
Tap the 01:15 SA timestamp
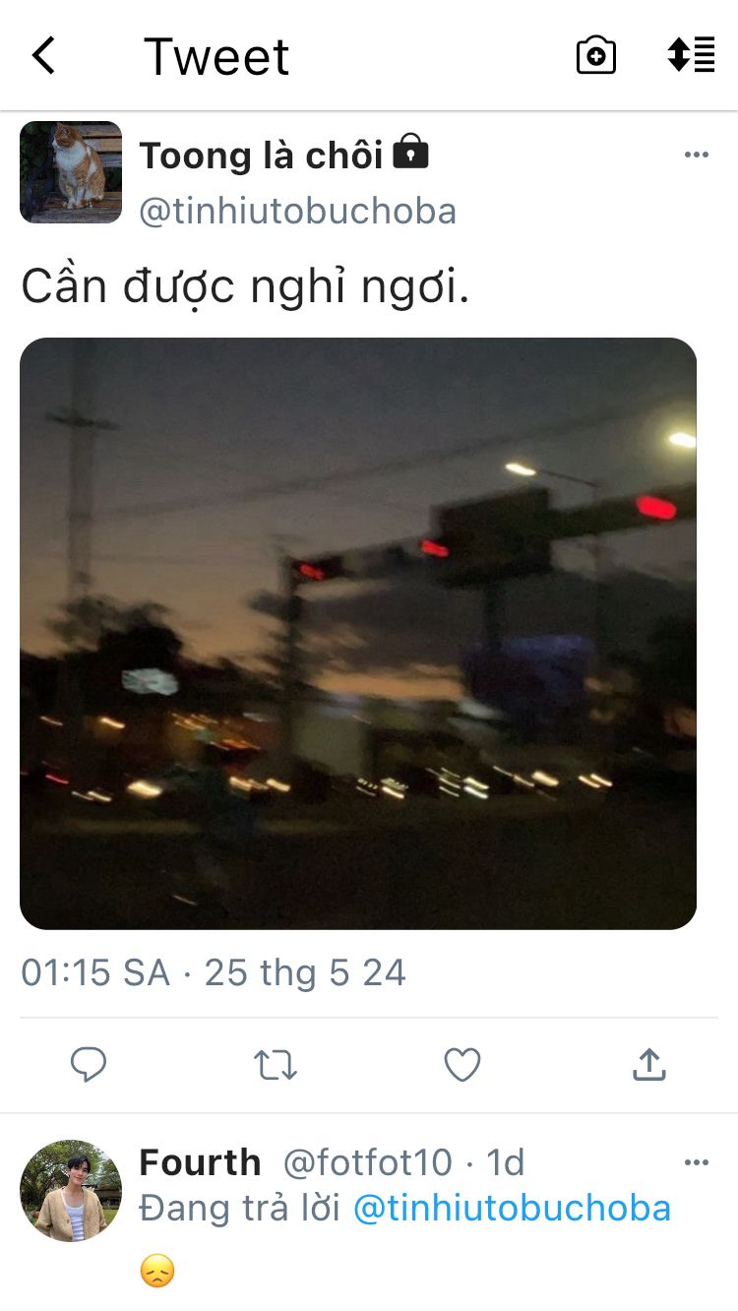(95, 972)
